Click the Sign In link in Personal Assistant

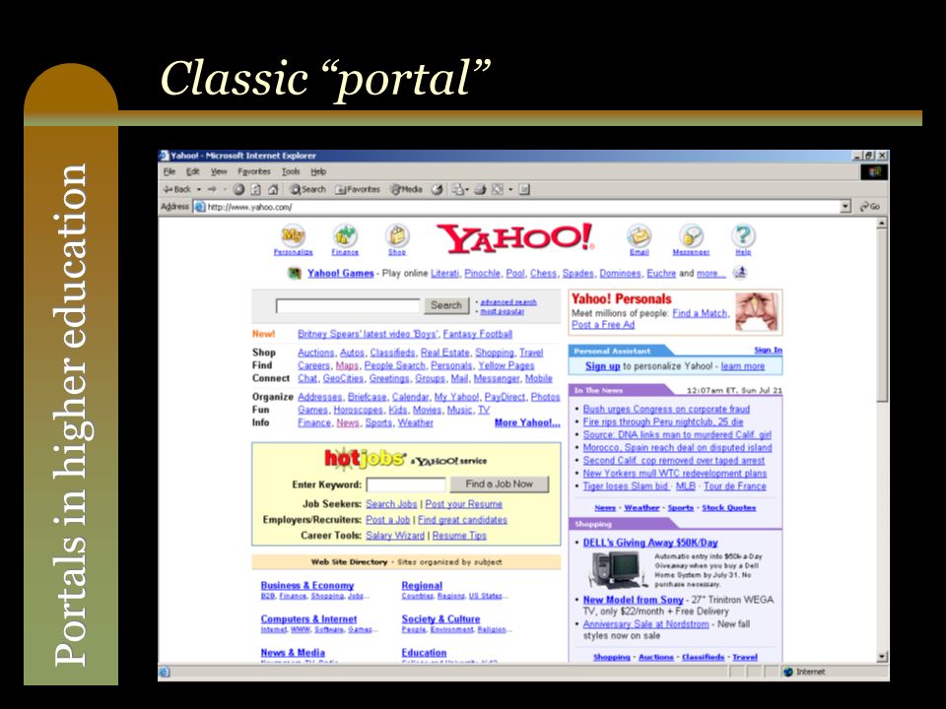coord(768,350)
